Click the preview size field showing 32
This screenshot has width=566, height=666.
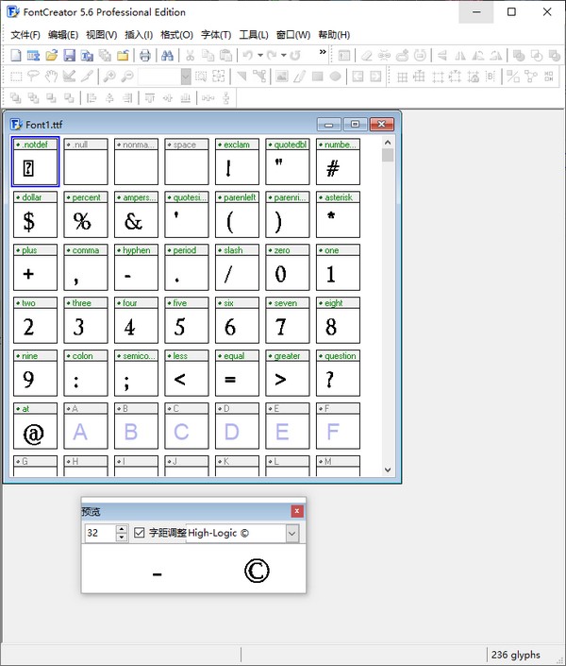pos(100,533)
